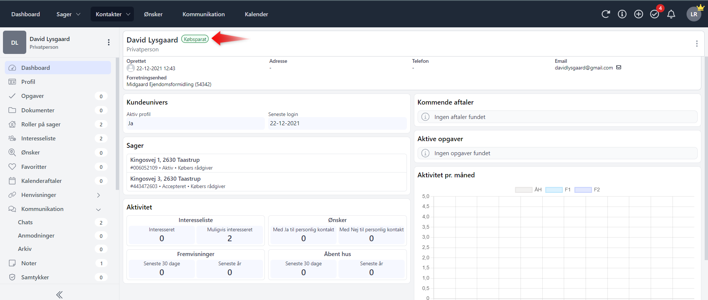
Task: Click the Købsparat status badge
Action: click(195, 39)
